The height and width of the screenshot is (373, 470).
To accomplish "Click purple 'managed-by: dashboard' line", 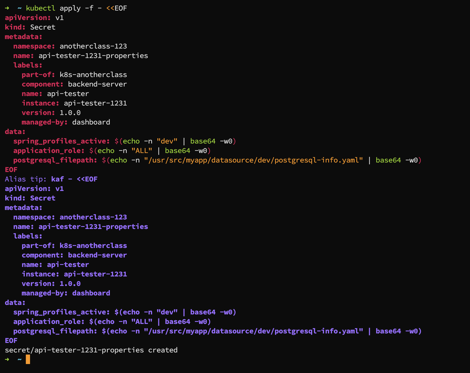I will coord(66,293).
